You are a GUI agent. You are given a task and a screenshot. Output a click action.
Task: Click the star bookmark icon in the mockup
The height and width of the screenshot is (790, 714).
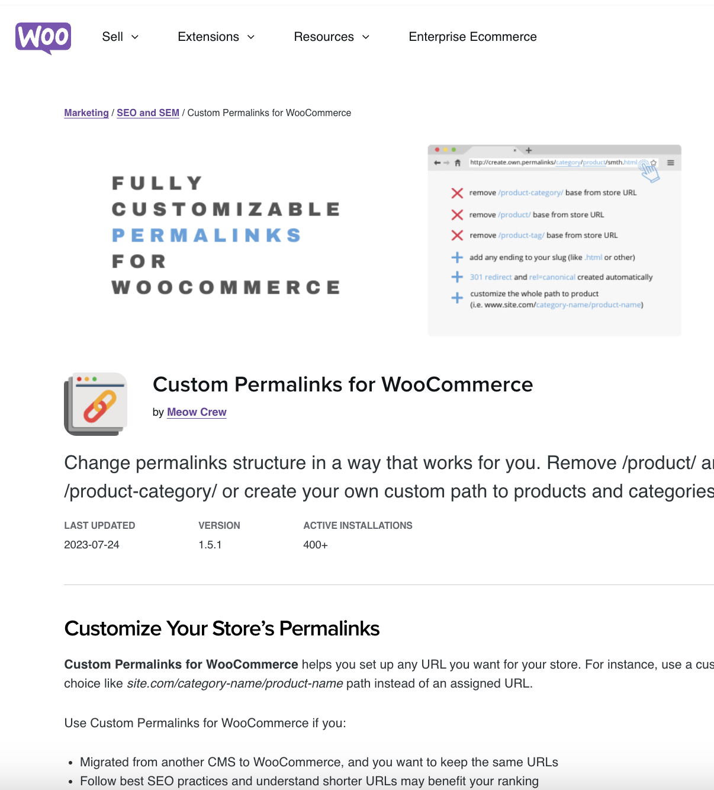(x=654, y=162)
